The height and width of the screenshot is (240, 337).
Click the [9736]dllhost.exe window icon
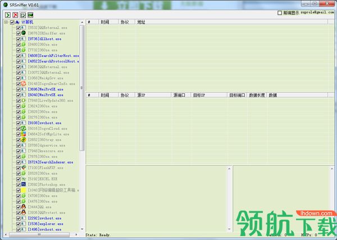tap(24, 39)
